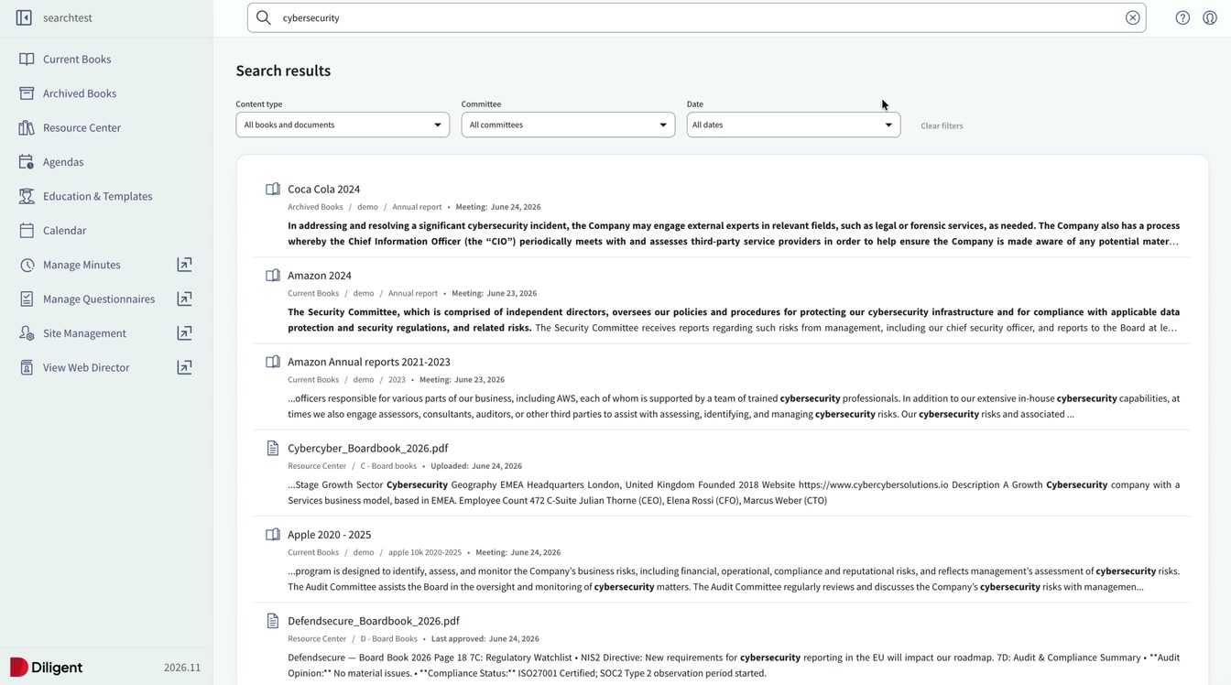This screenshot has height=685, width=1231.
Task: Click the Education & Templates icon
Action: [27, 196]
